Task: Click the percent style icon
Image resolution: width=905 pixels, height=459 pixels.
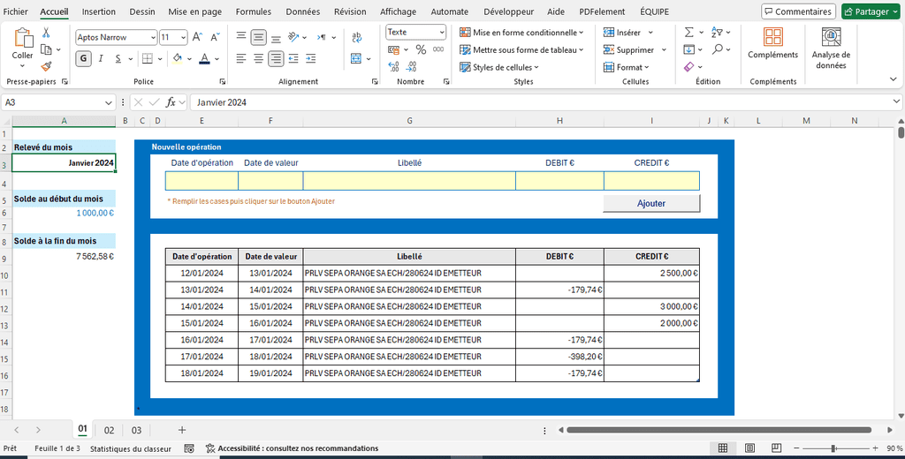Action: [420, 50]
